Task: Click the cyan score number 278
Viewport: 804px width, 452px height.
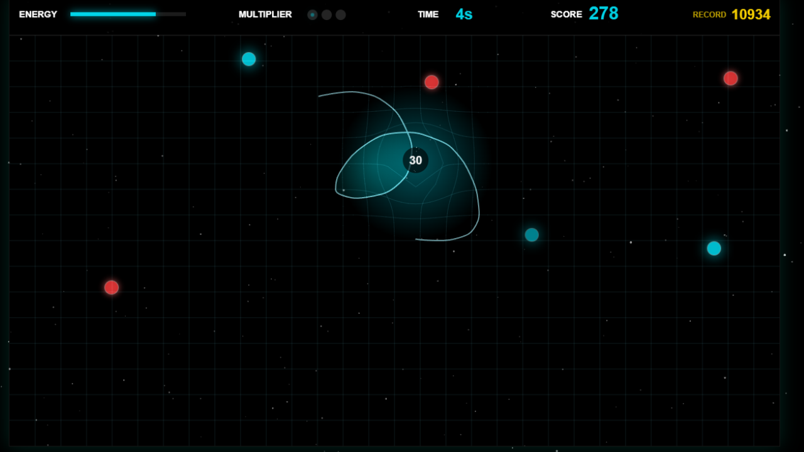Action: click(604, 13)
